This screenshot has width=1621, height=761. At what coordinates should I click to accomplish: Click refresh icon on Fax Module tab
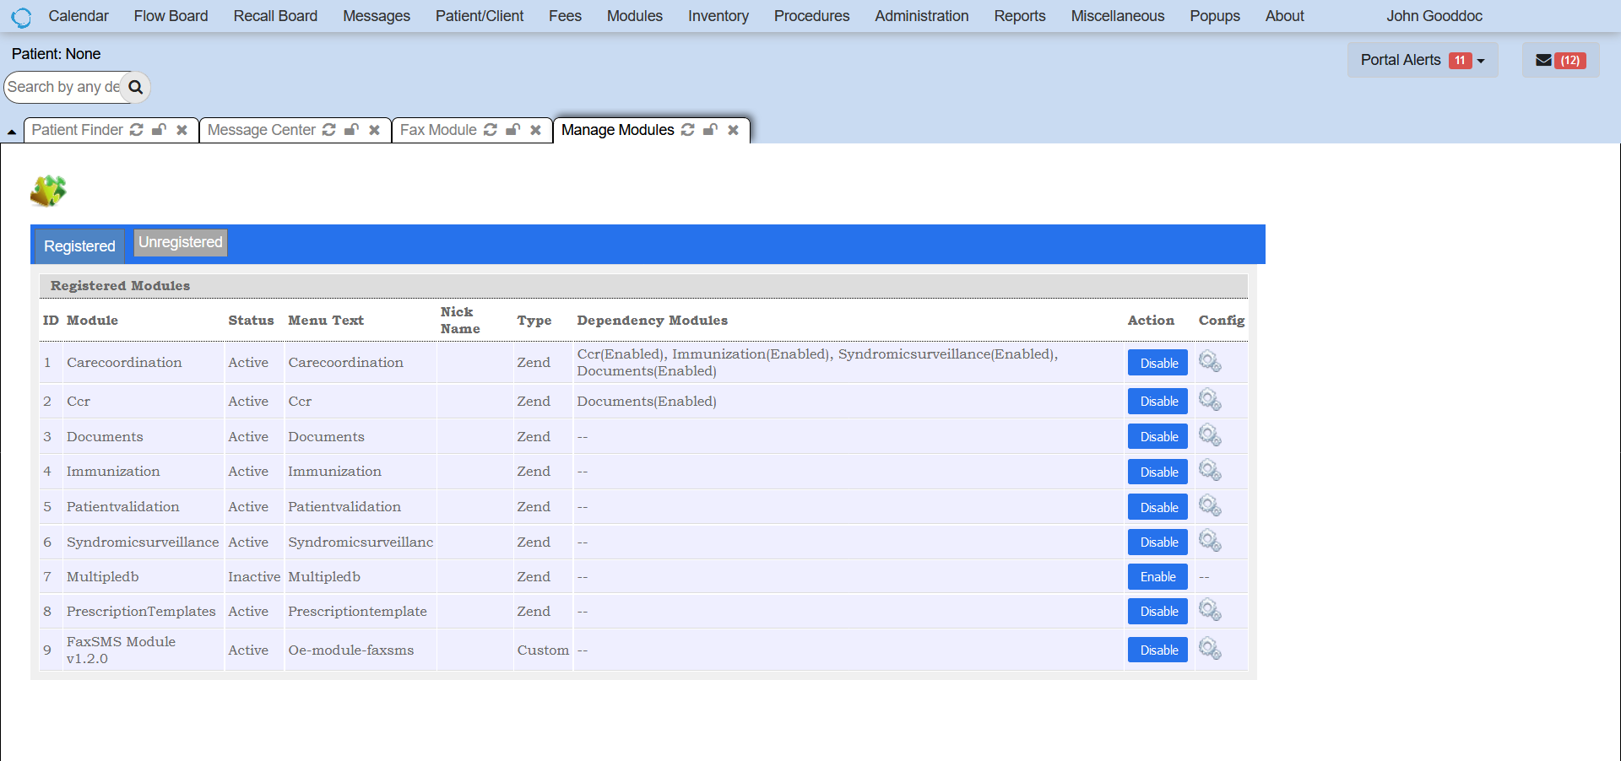(x=491, y=130)
